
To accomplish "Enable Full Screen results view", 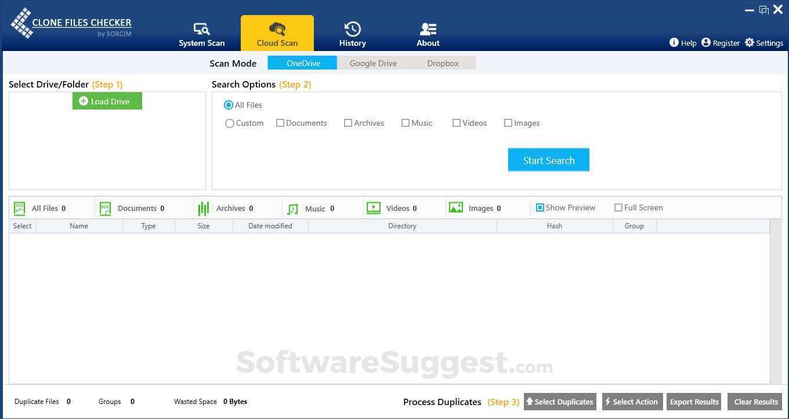I will tap(618, 207).
